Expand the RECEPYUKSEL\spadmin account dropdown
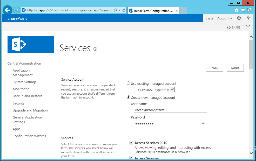This screenshot has width=256, height=161. pos(172,89)
